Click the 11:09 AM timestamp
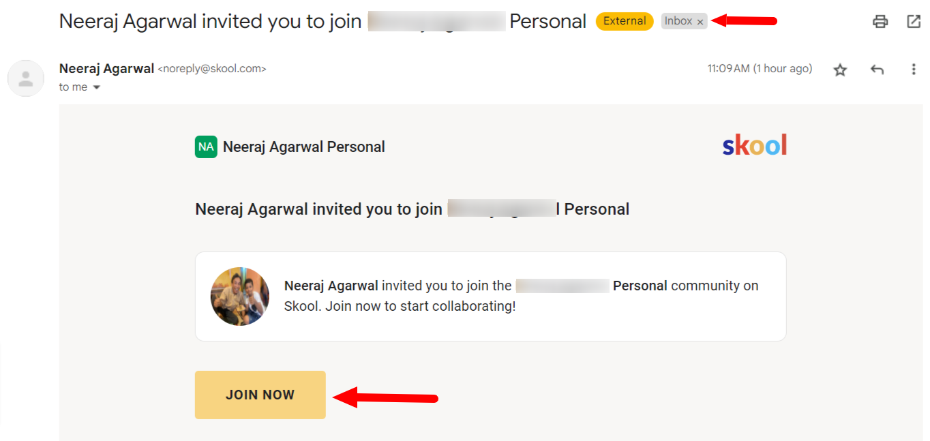Screen dimensions: 930x441 coord(760,69)
